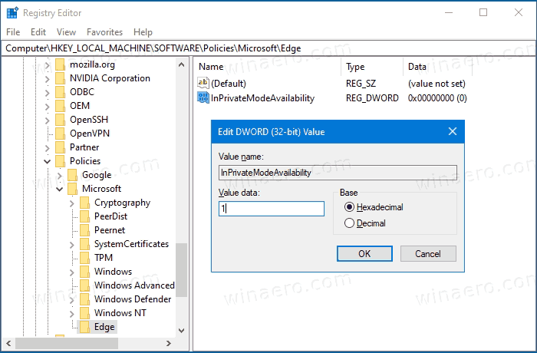Screen dimensions: 537x353
Task: Click the Partner folder icon
Action: tap(61, 147)
